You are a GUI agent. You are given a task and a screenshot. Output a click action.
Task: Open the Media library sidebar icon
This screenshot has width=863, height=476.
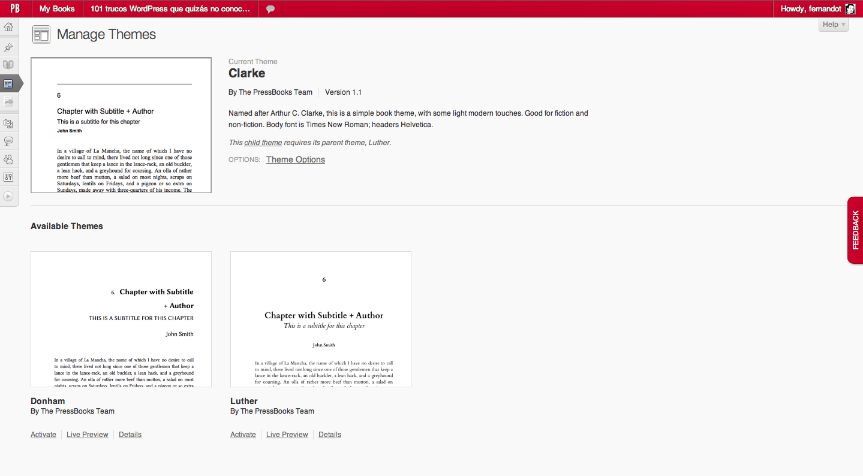click(x=8, y=123)
